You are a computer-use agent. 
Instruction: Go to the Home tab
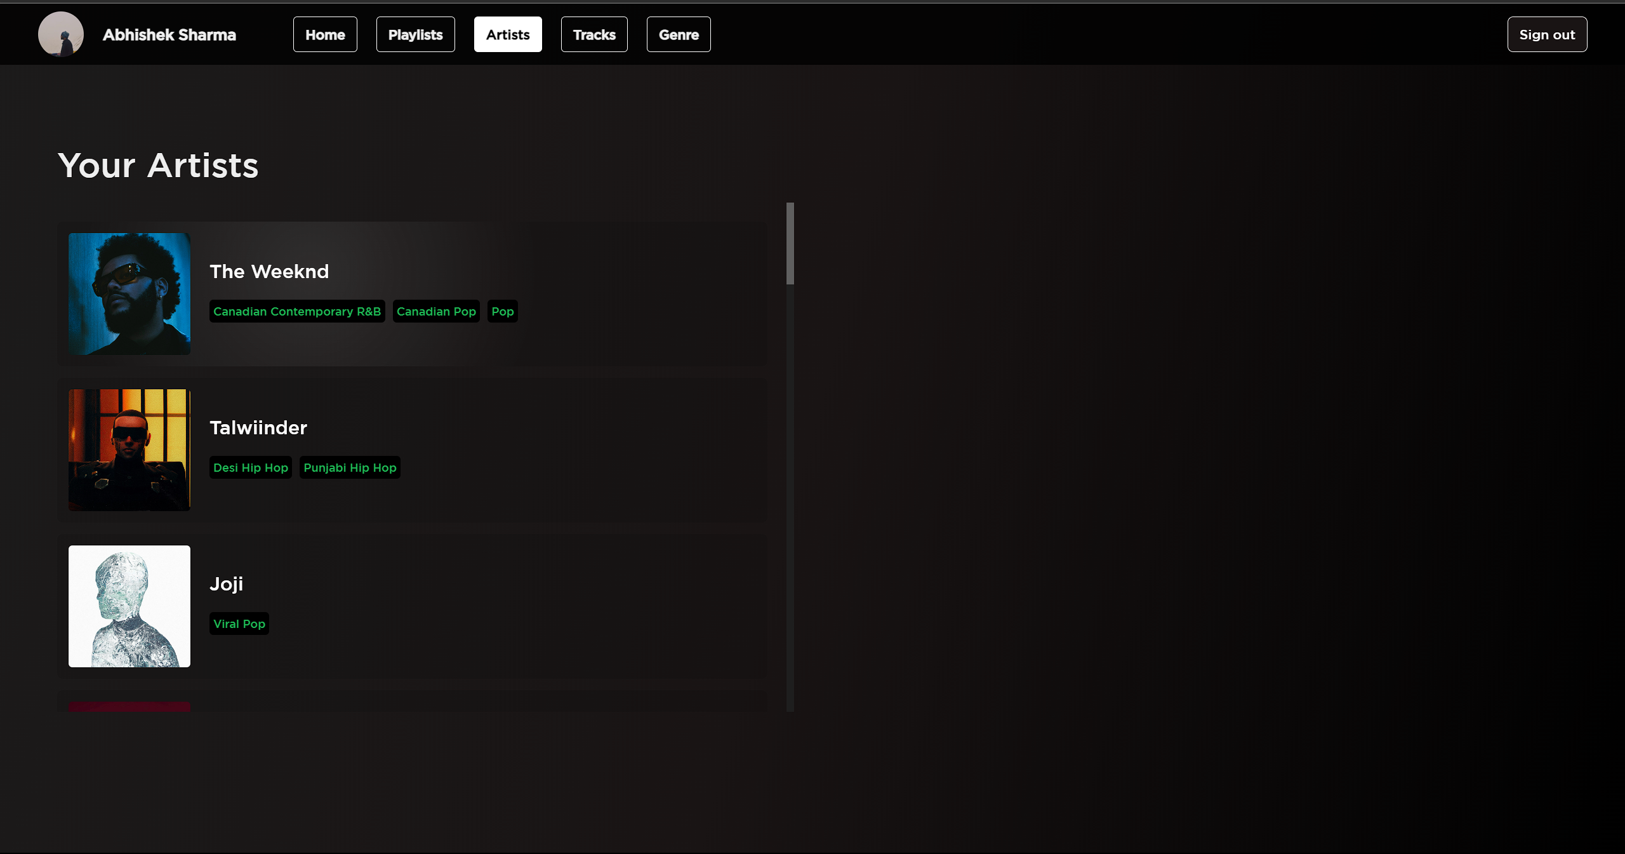(x=325, y=34)
